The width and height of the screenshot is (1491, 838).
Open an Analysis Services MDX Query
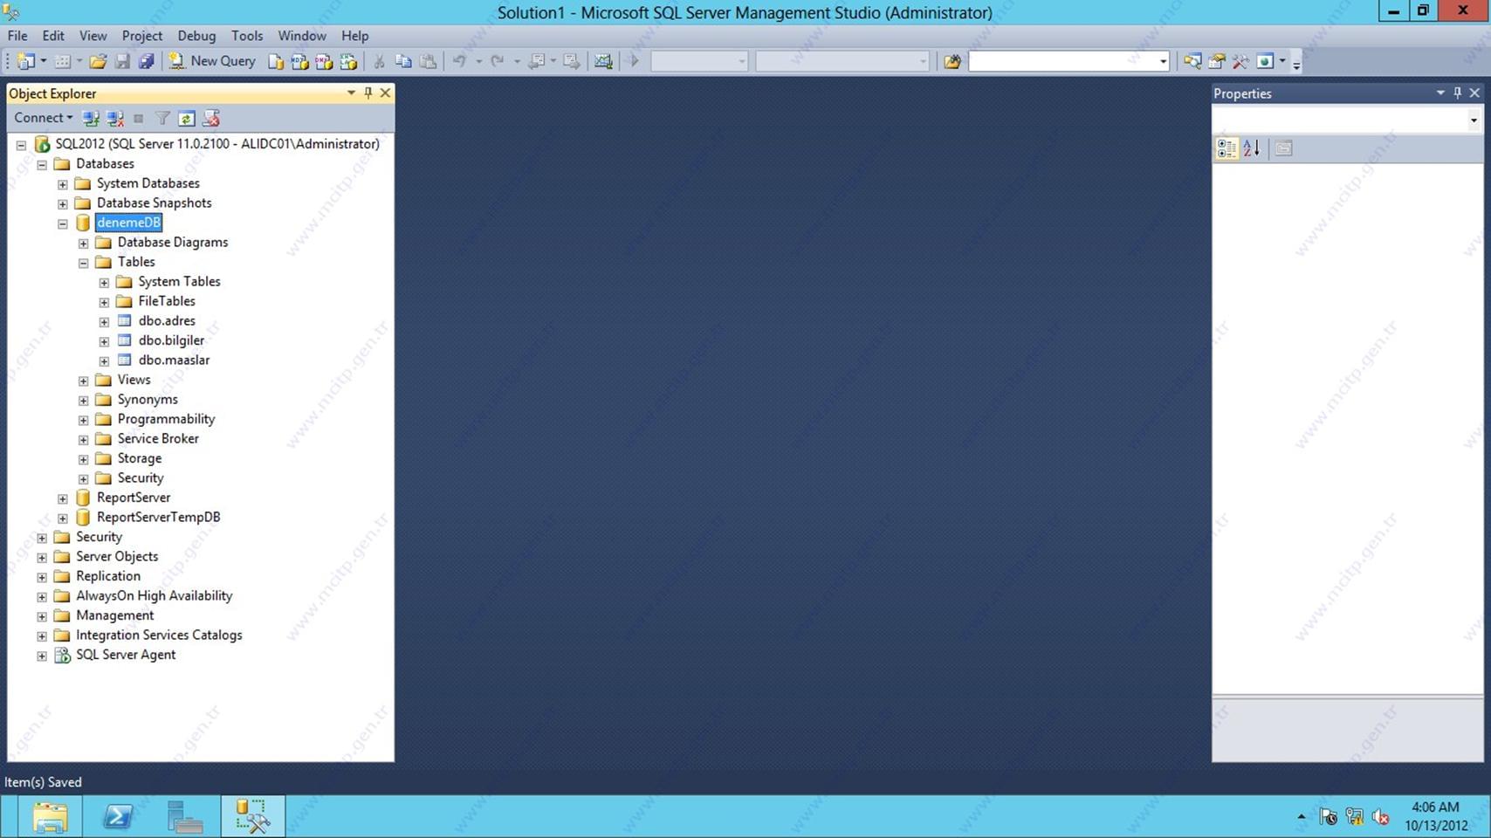coord(299,61)
